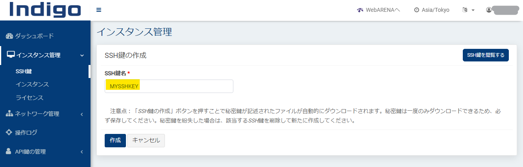Expand the API鍵の管理 submenu arrow
Image resolution: width=523 pixels, height=167 pixels.
(82, 152)
